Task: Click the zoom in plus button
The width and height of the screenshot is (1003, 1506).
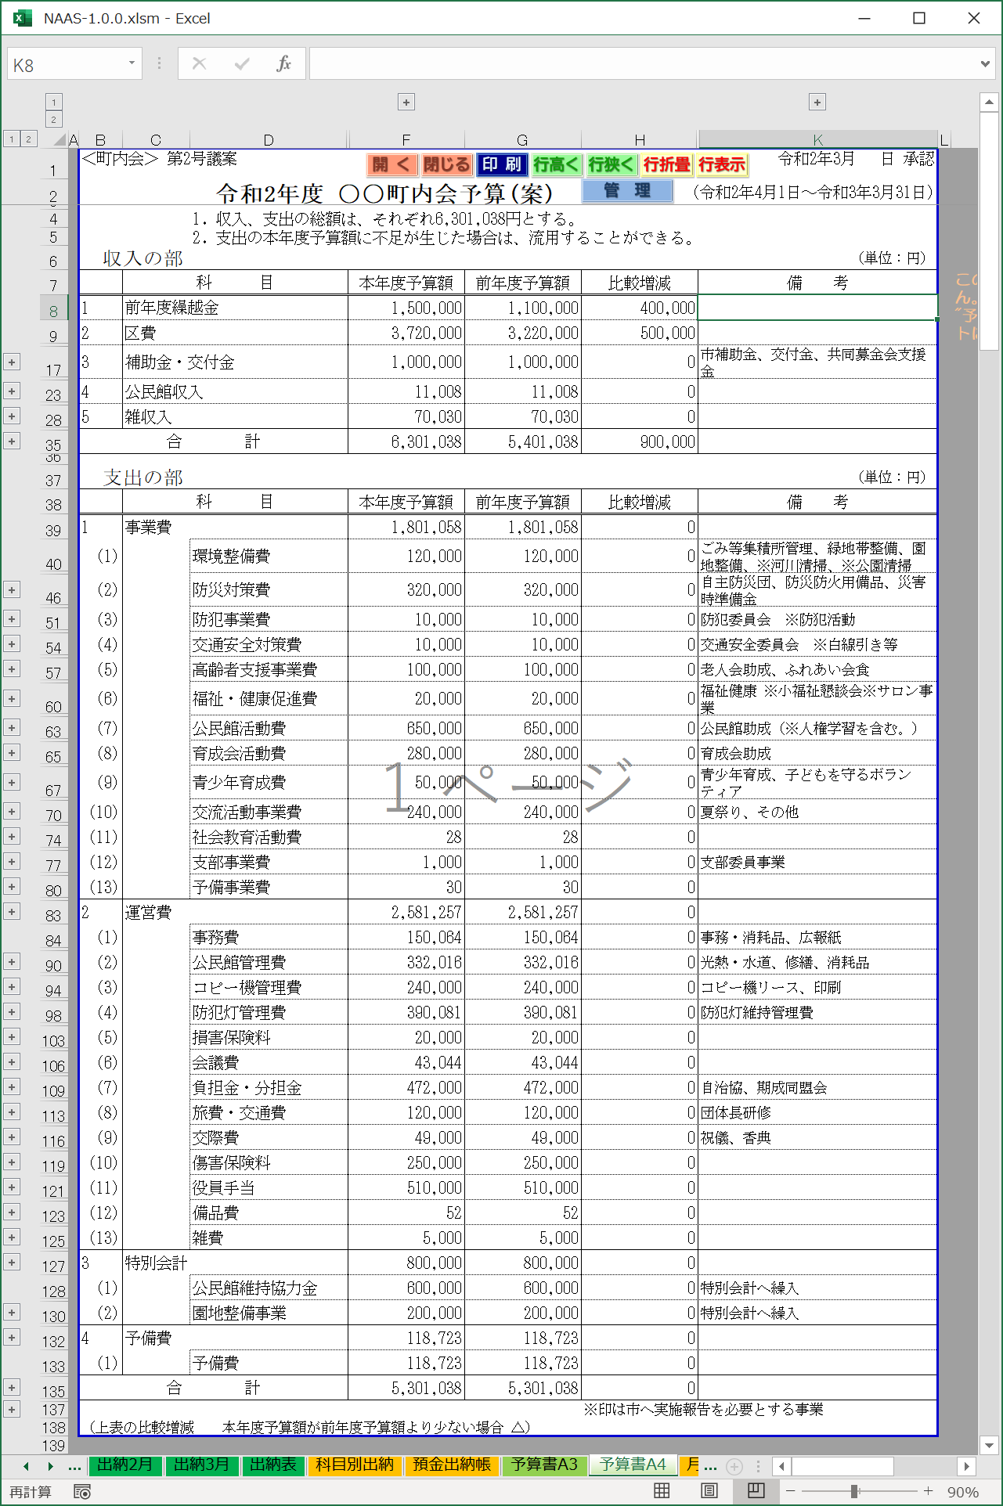Action: point(928,1491)
